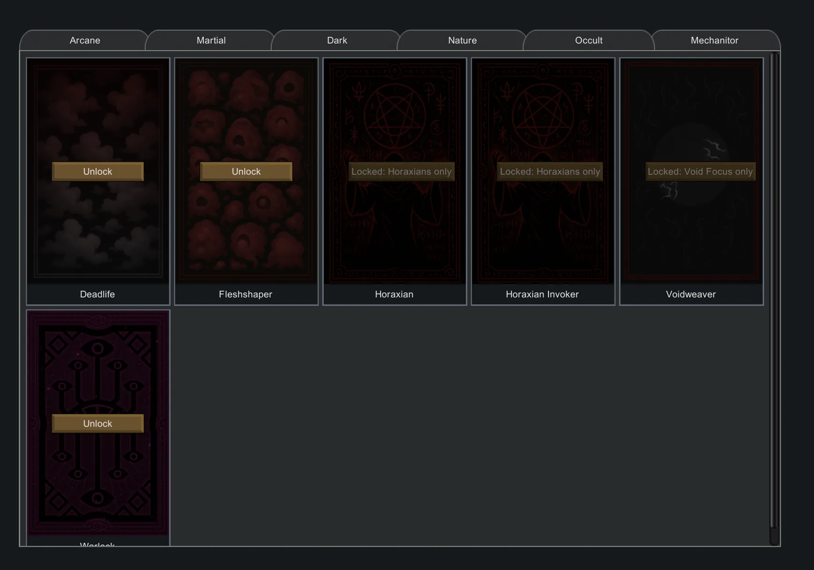
Task: Click the vertical scrollbar on the right
Action: pyautogui.click(x=774, y=290)
